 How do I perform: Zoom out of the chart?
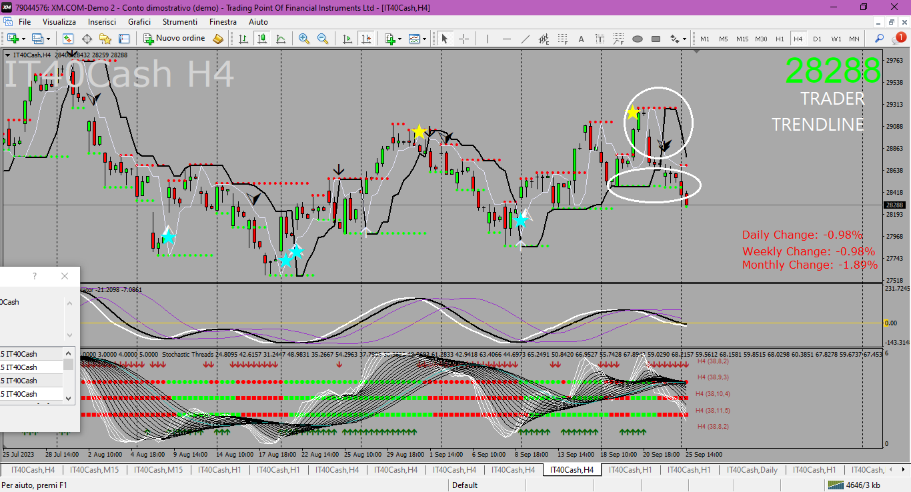323,39
